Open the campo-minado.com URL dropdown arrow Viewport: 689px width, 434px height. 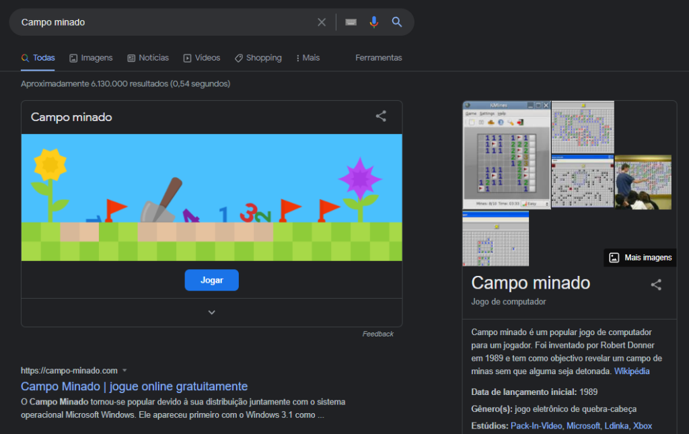click(124, 370)
